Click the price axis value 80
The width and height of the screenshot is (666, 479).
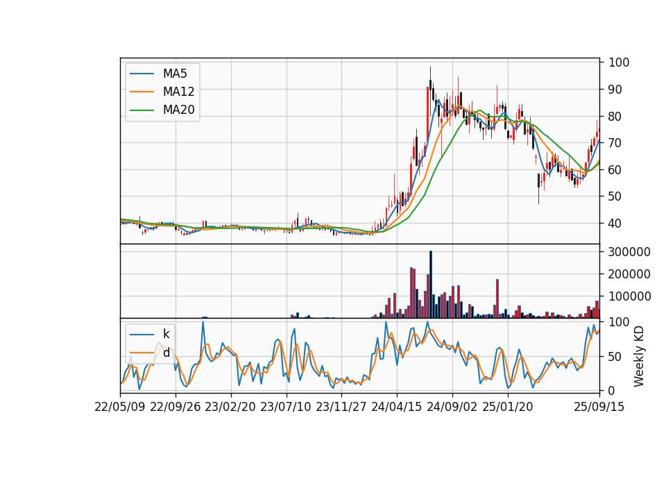pos(615,117)
